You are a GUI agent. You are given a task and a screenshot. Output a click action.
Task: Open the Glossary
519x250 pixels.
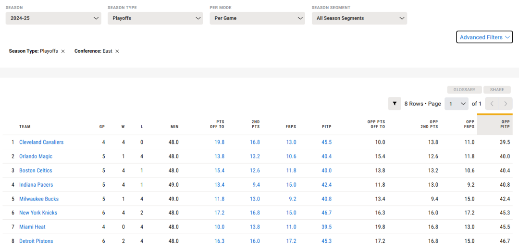pyautogui.click(x=464, y=90)
